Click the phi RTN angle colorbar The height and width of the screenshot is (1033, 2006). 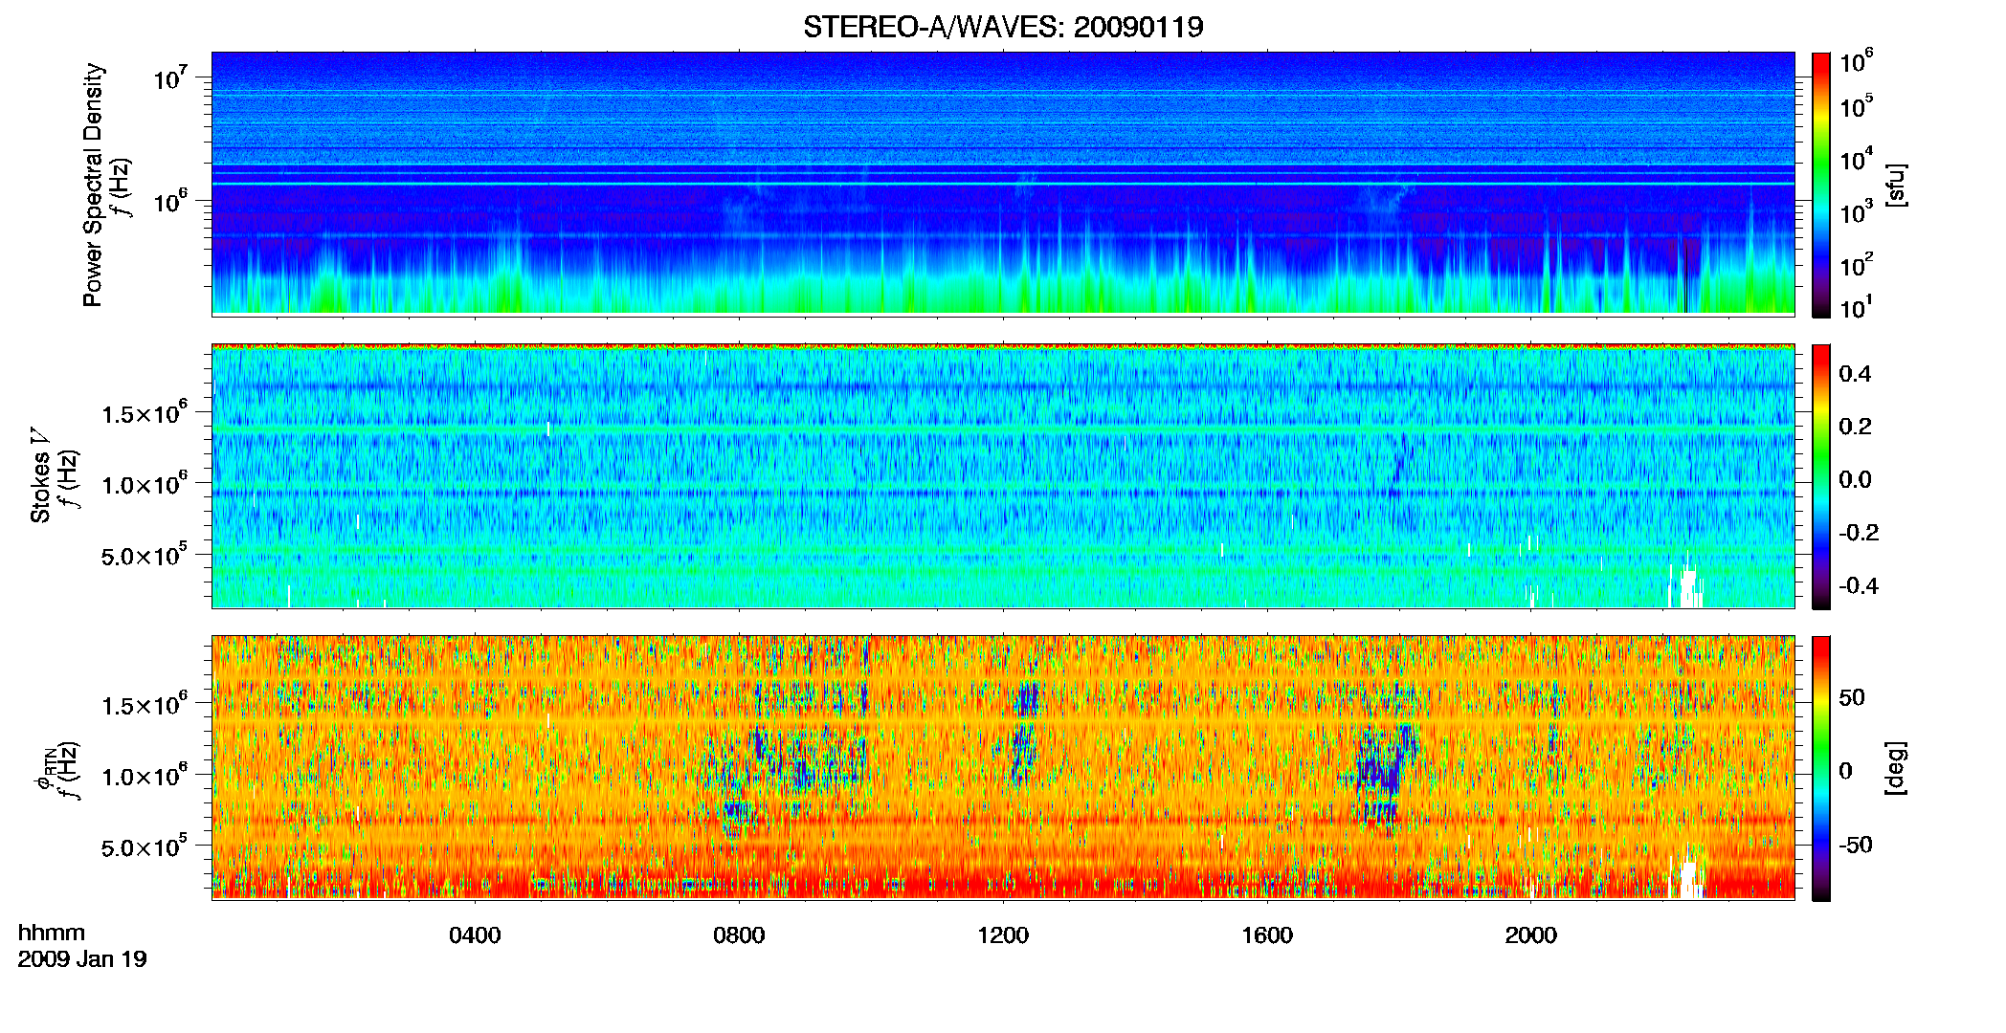[x=1821, y=768]
